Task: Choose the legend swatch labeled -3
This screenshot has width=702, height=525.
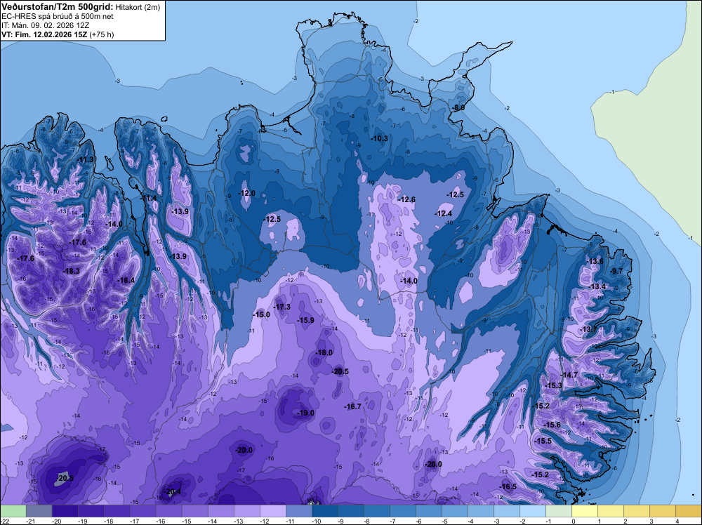Action: pos(506,511)
